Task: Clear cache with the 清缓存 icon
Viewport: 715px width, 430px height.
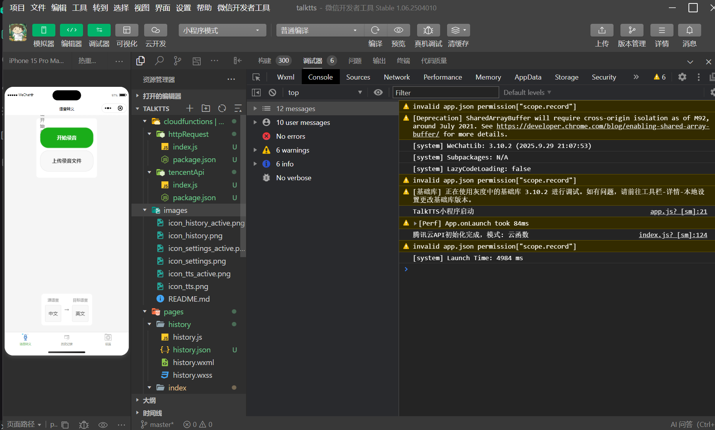Action: pos(458,30)
